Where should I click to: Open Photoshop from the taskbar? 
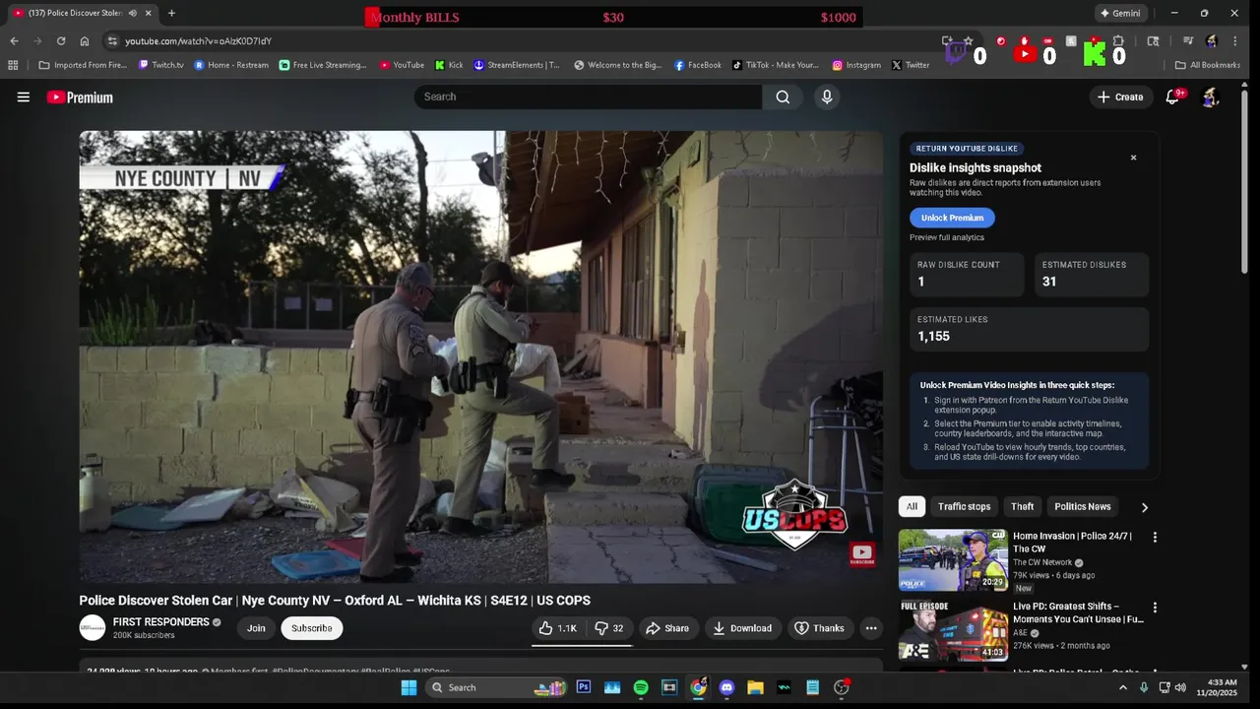584,687
